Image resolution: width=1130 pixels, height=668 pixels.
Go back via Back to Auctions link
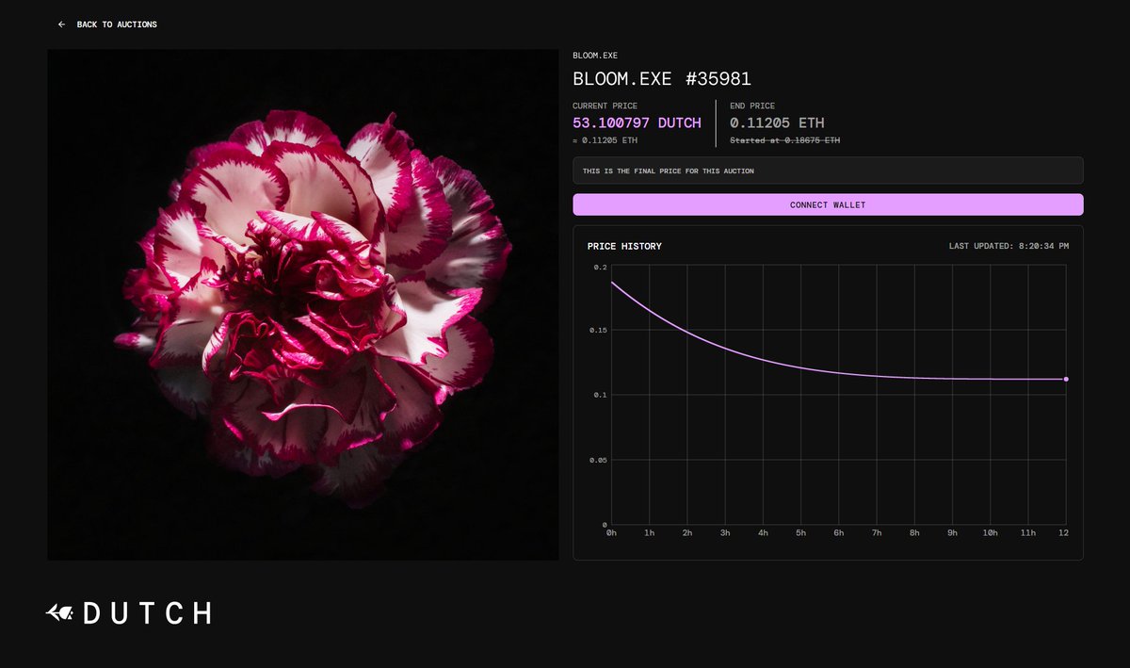[x=107, y=24]
